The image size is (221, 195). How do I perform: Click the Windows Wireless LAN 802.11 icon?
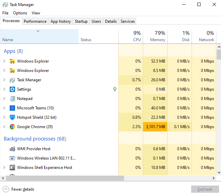[x=12, y=158]
